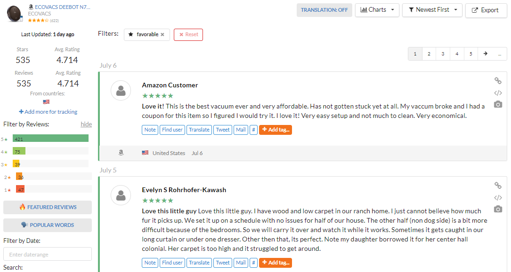Viewport: 511px width, 272px height.
Task: Copy link icon on Amazon Customer review
Action: pos(498,81)
